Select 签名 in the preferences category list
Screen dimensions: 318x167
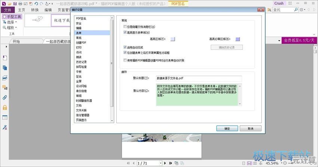tap(79, 76)
